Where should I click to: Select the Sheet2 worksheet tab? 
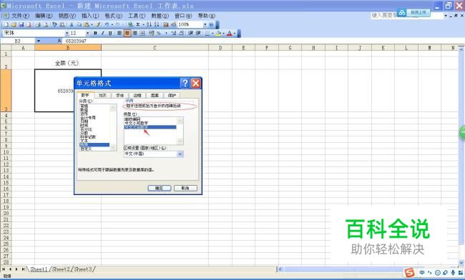(x=62, y=269)
